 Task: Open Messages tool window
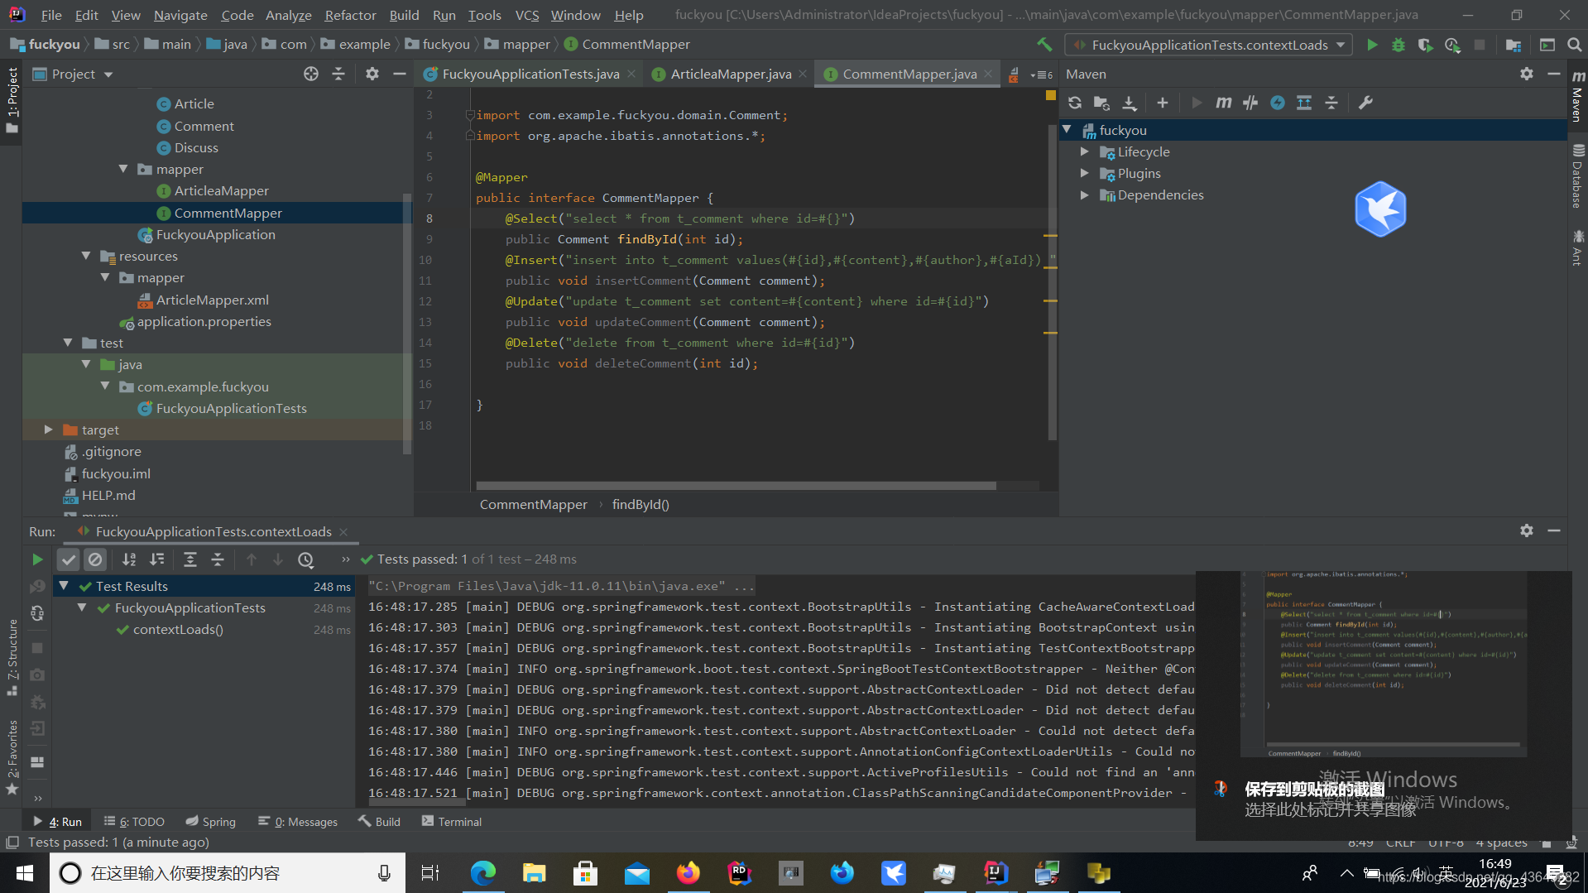click(298, 821)
